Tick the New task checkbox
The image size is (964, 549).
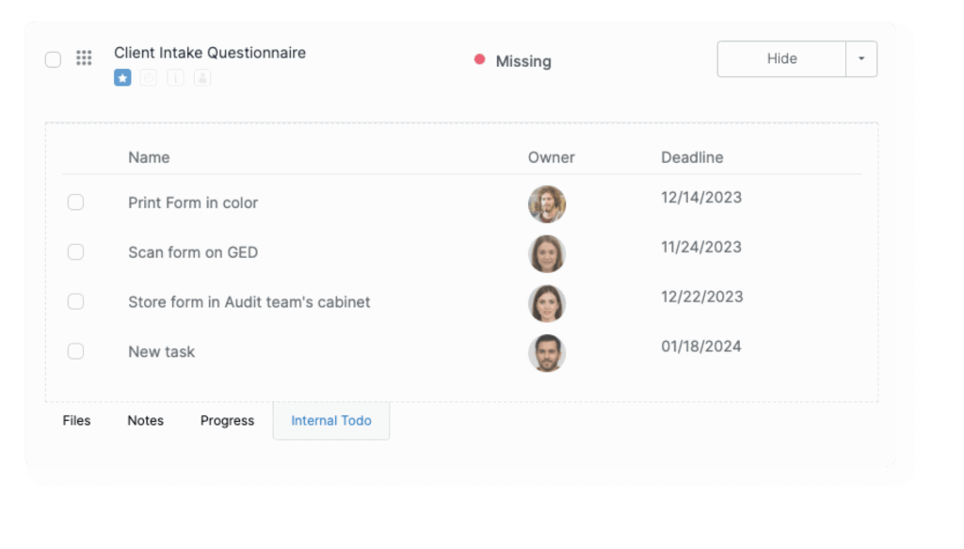coord(75,351)
